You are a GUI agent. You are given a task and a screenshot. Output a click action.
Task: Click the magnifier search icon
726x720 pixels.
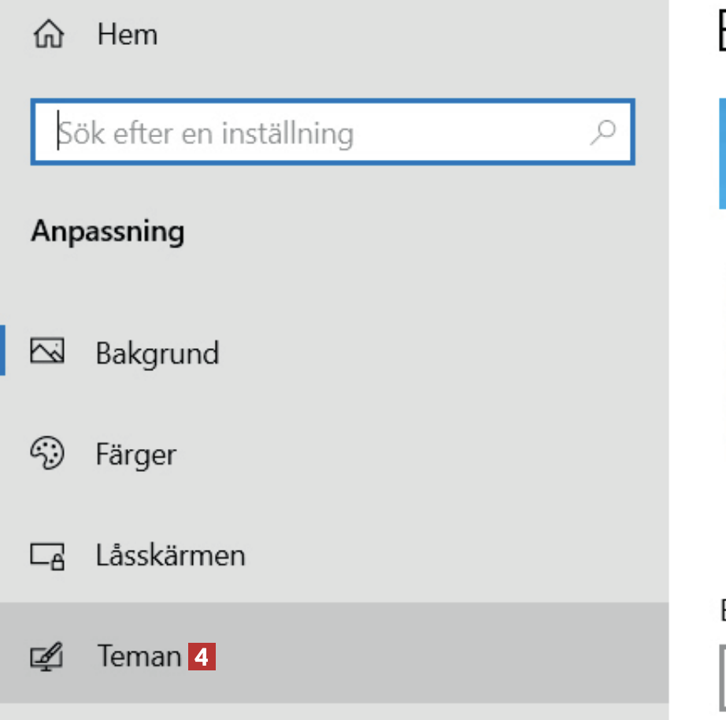602,132
